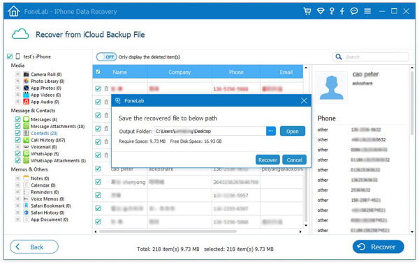Viewport: 419px width, 264px height.
Task: Click the Output Folder path field
Action: pos(209,131)
